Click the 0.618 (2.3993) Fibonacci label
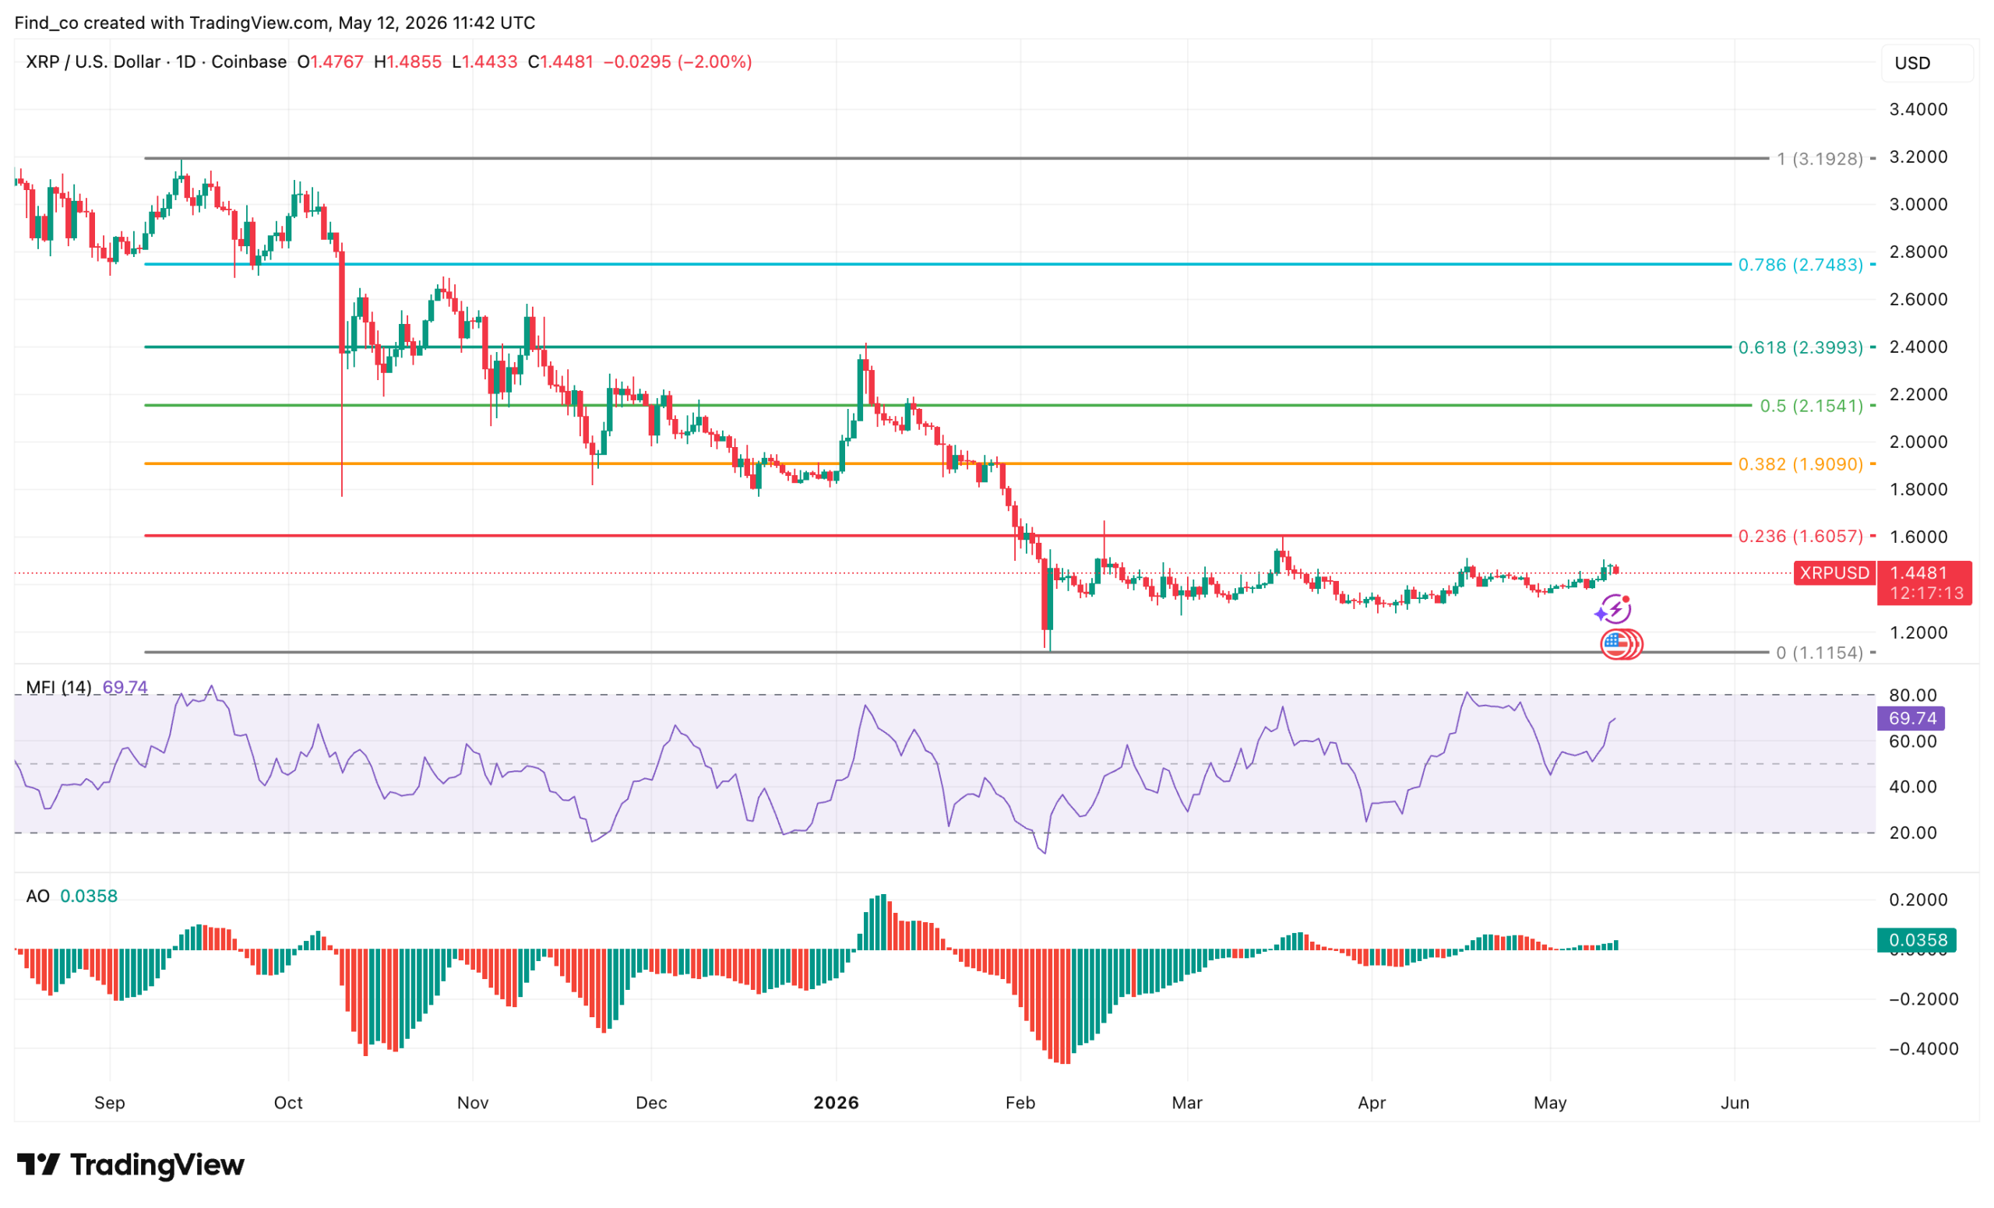The width and height of the screenshot is (1994, 1208). (x=1801, y=347)
